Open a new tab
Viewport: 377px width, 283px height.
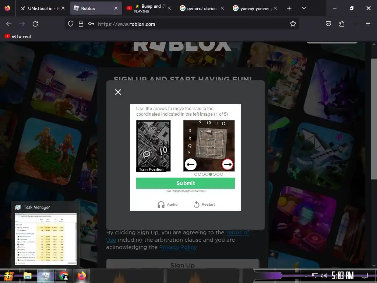[x=289, y=8]
